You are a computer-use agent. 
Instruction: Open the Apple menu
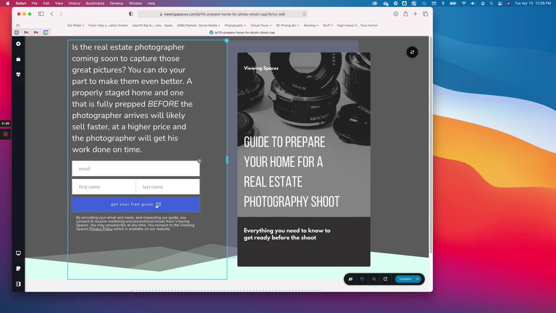[8, 3]
